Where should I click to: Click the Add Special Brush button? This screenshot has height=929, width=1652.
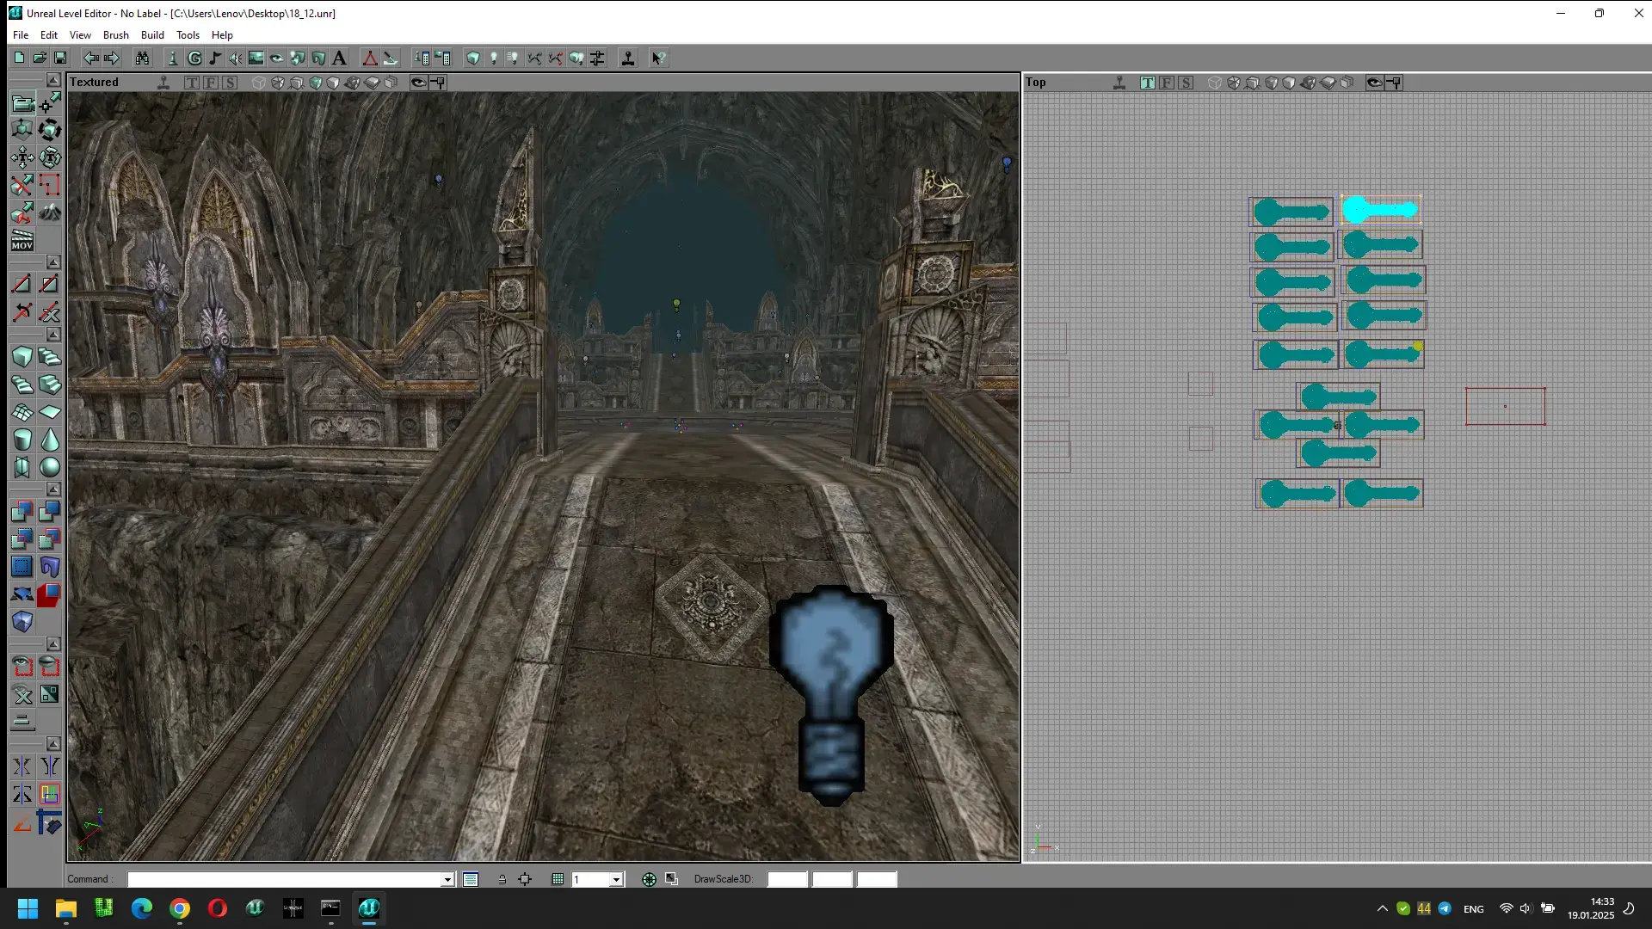22,567
